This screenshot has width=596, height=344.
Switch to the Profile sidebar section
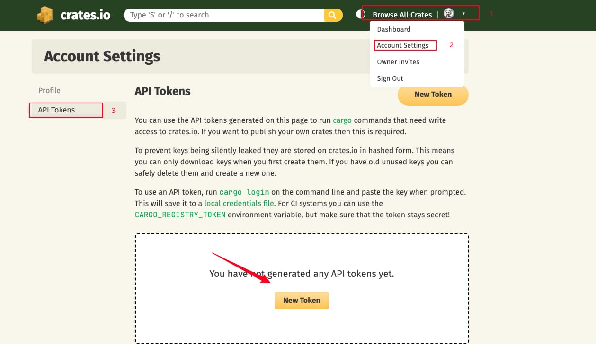[49, 90]
